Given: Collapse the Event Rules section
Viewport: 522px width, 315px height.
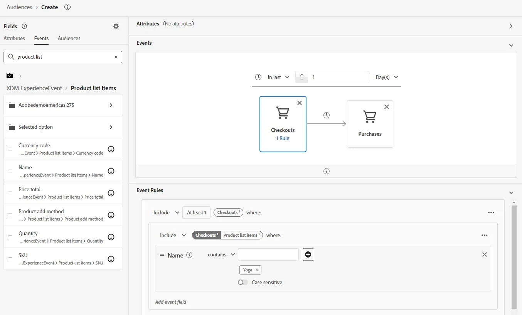Looking at the screenshot, I should tap(511, 193).
